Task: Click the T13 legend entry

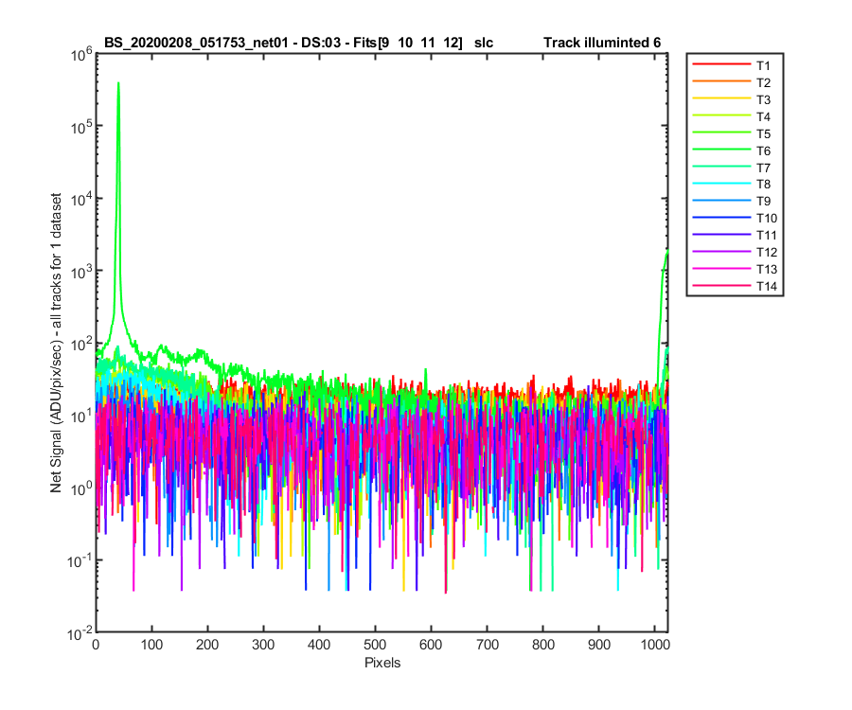Action: pos(736,269)
